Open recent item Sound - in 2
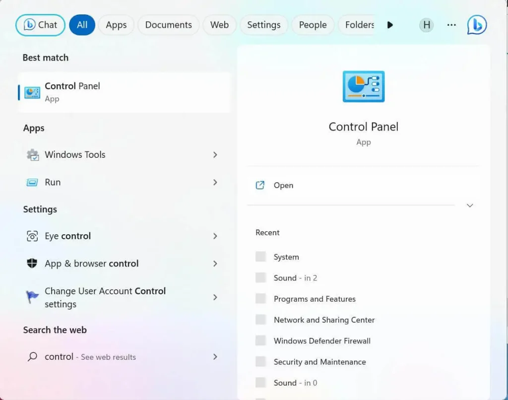This screenshot has height=400, width=508. (363, 278)
